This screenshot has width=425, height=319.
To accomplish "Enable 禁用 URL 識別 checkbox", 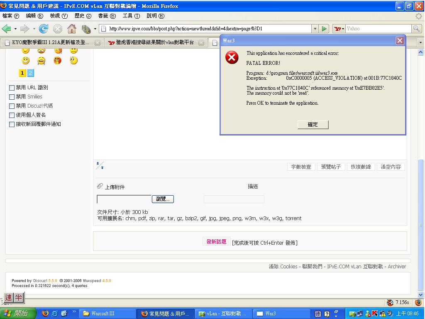I will coord(12,88).
